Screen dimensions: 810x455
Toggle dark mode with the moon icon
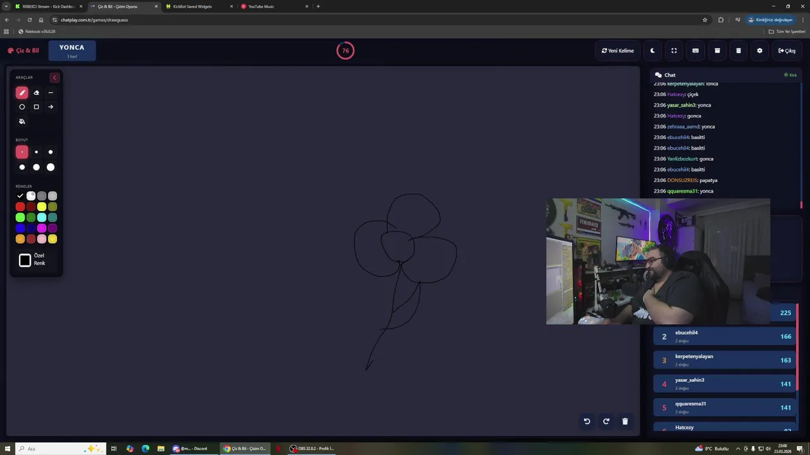652,51
